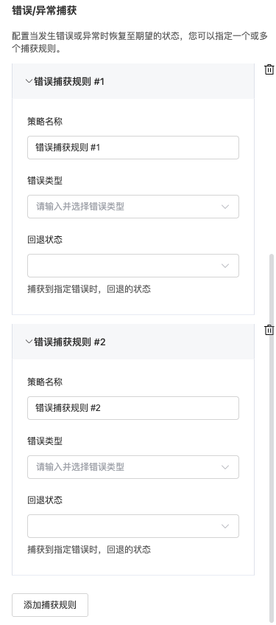Viewport: 276px width, 625px height.
Task: Click the arrow of rule #2 回退状态 select
Action: click(225, 526)
